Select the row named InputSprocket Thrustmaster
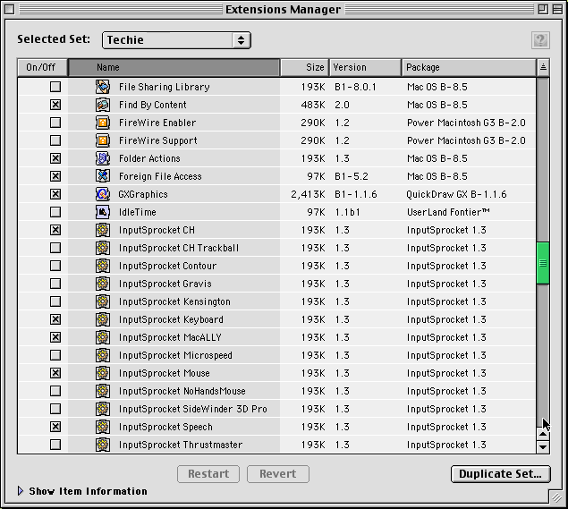Screen dimensions: 568x509 (x=276, y=445)
